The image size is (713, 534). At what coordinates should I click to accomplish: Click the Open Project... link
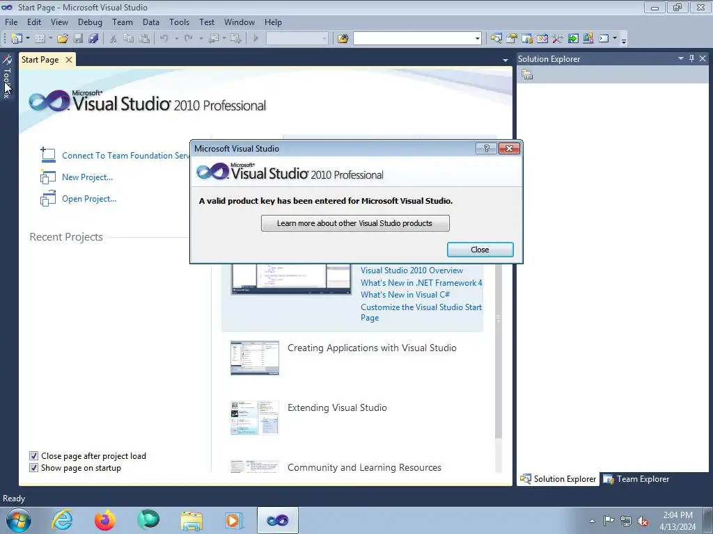click(89, 198)
